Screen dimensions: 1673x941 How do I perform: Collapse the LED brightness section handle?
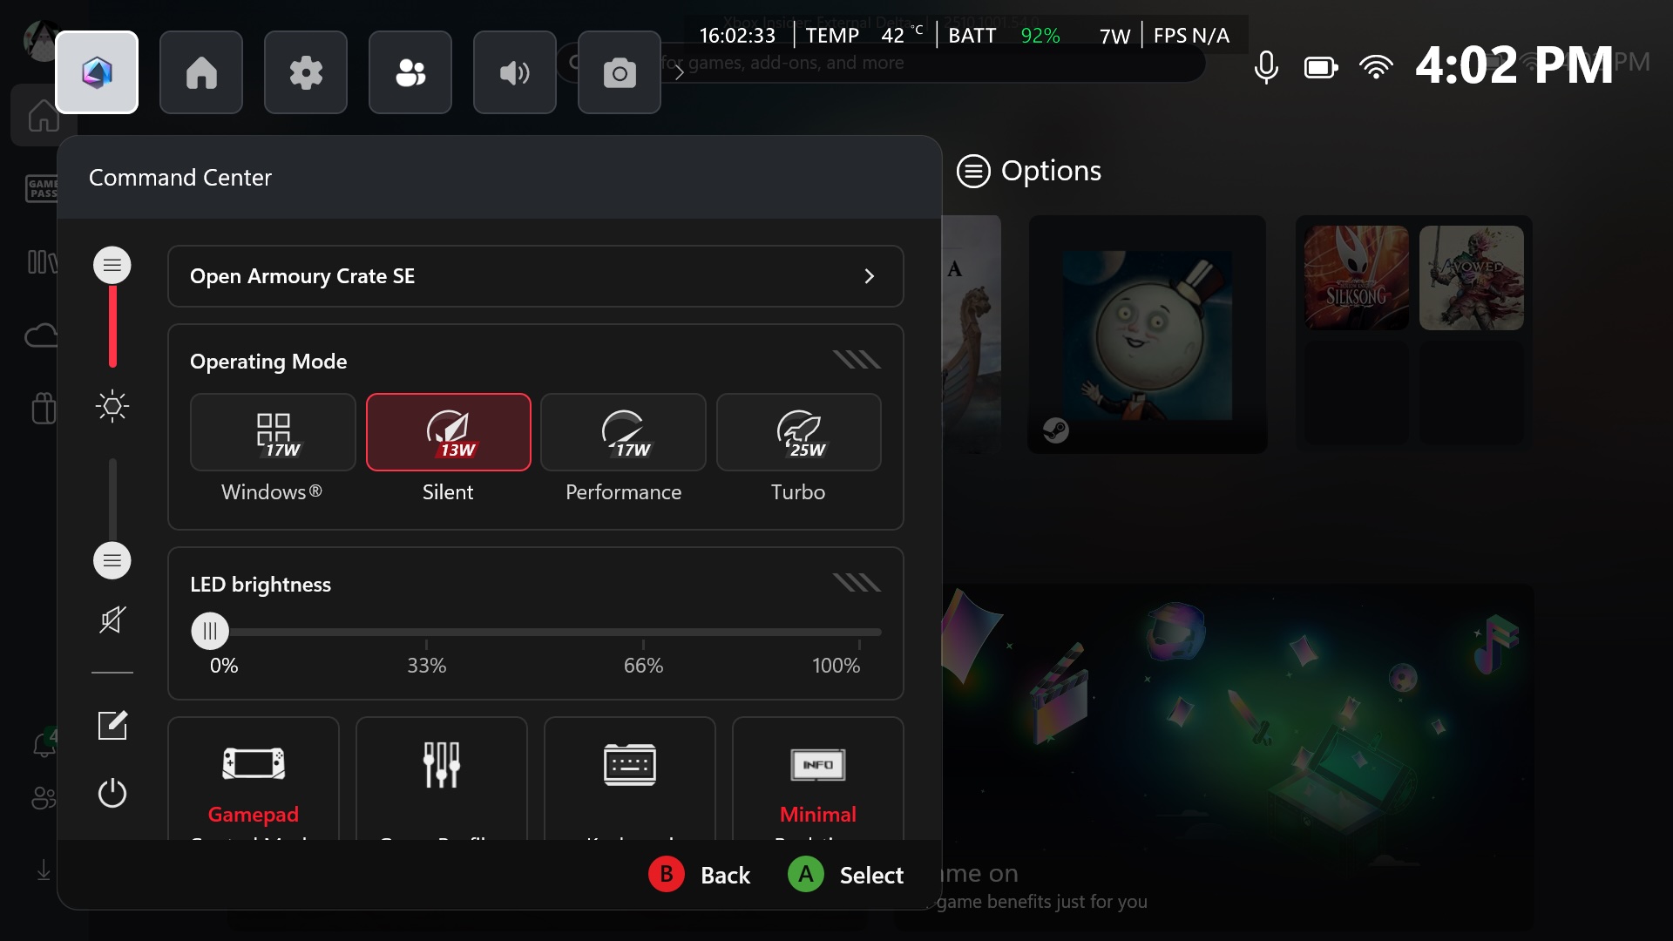[857, 583]
